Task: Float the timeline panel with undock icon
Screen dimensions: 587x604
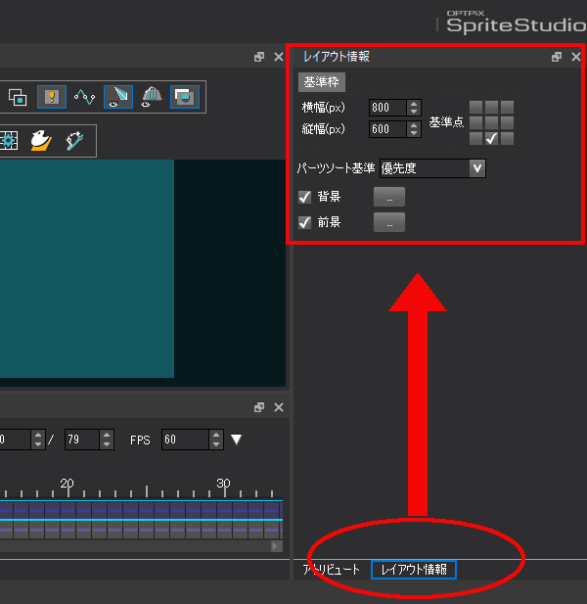Action: coord(259,407)
